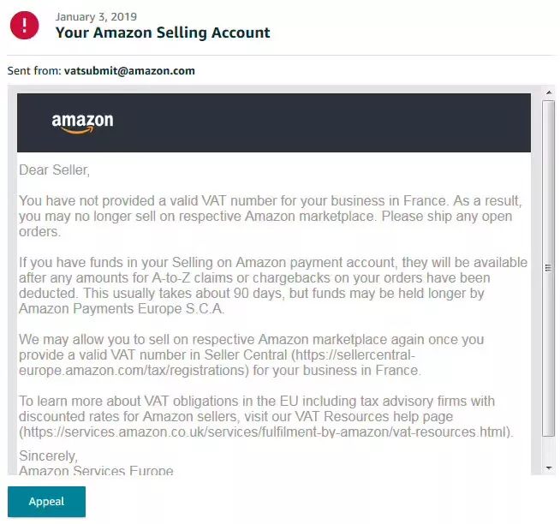The width and height of the screenshot is (560, 524).
Task: Click the 'Sent from:' label
Action: (34, 71)
